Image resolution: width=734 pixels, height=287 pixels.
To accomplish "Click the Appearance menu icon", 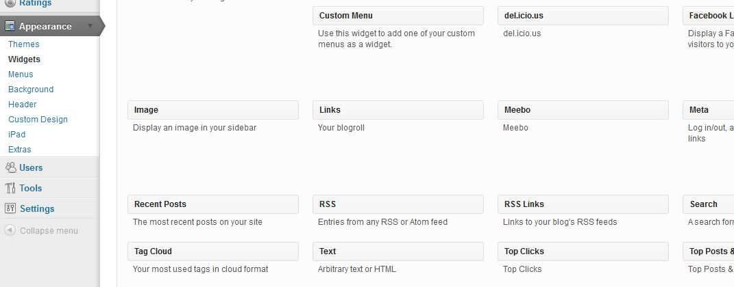I will [x=10, y=27].
